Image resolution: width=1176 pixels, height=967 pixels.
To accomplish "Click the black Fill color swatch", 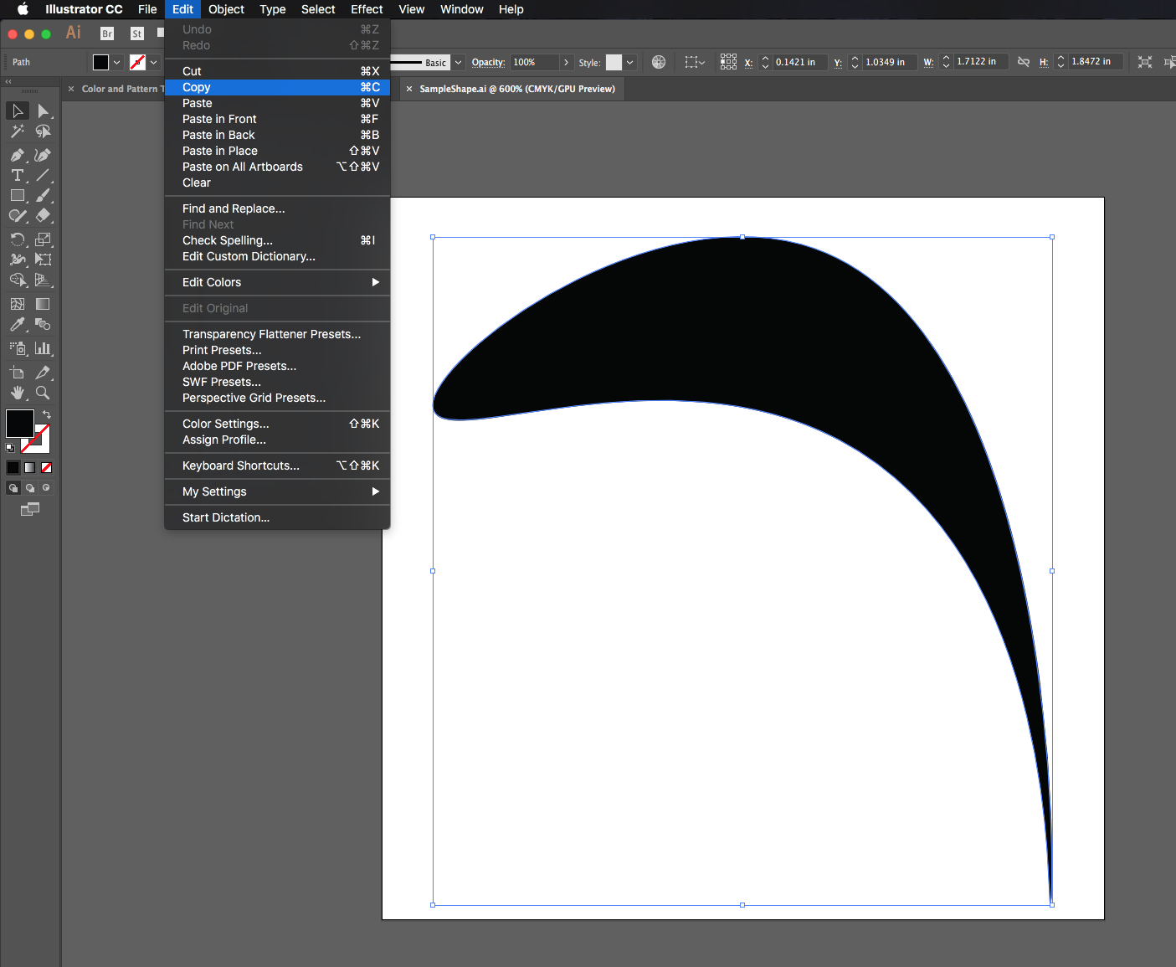I will point(18,423).
